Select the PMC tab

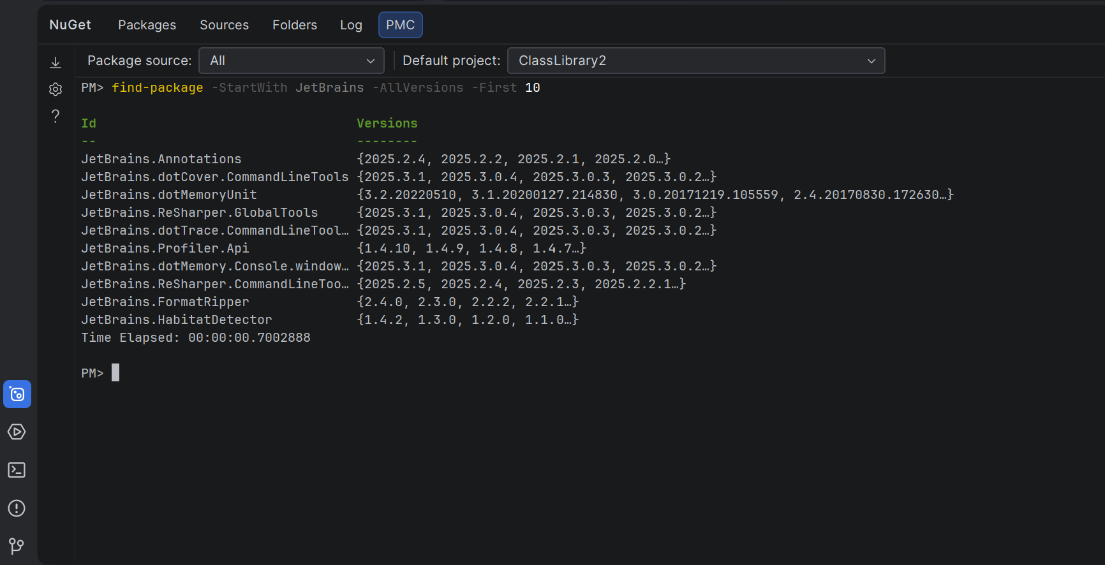[400, 25]
